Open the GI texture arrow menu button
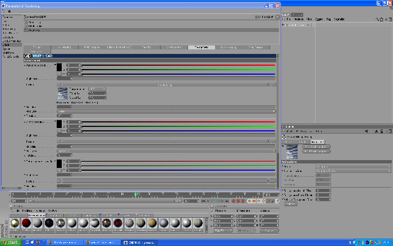This screenshot has height=246, width=393. [x=59, y=141]
